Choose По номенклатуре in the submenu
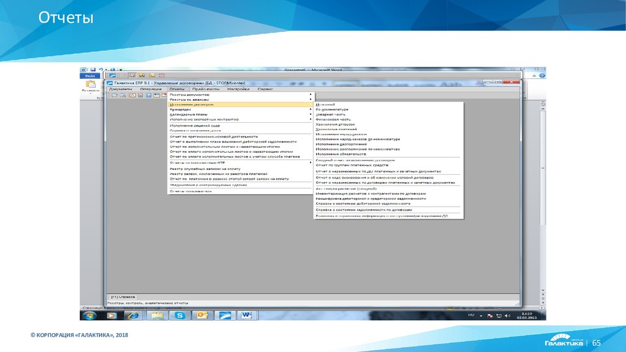Screen dimensions: 626x352 388,109
